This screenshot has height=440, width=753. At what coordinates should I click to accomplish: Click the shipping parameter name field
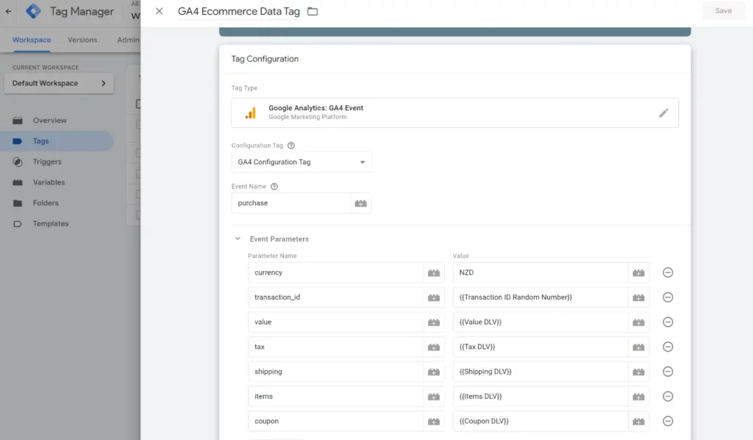click(335, 372)
